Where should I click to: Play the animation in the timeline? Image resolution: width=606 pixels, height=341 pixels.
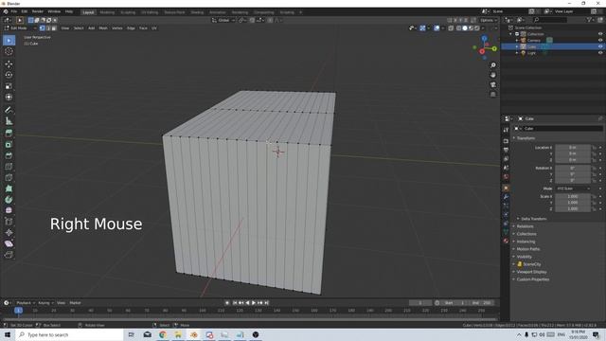pyautogui.click(x=254, y=303)
